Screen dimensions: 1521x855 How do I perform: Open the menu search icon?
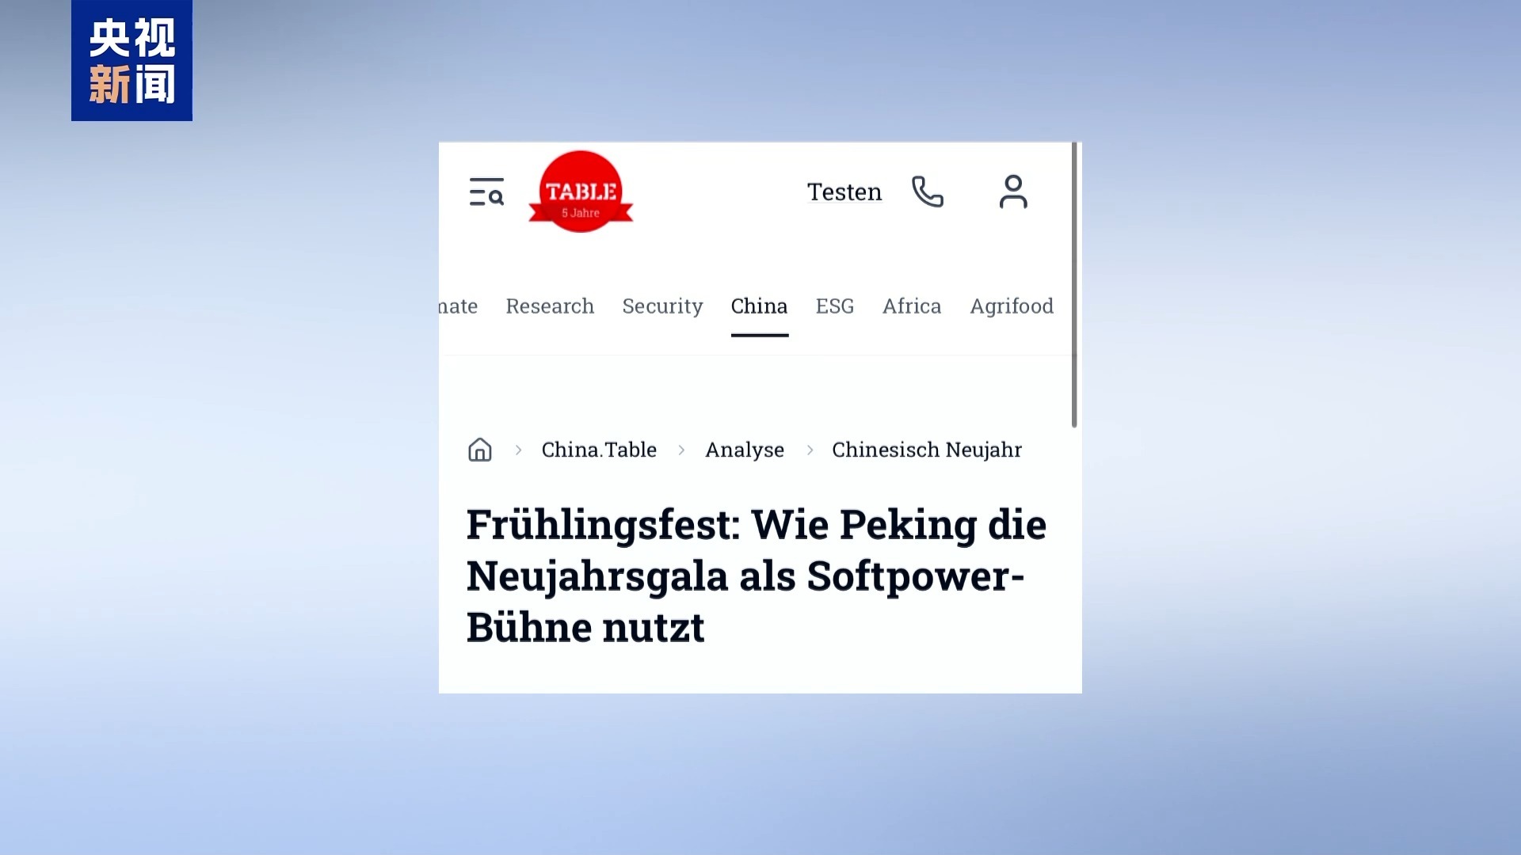[x=486, y=192]
